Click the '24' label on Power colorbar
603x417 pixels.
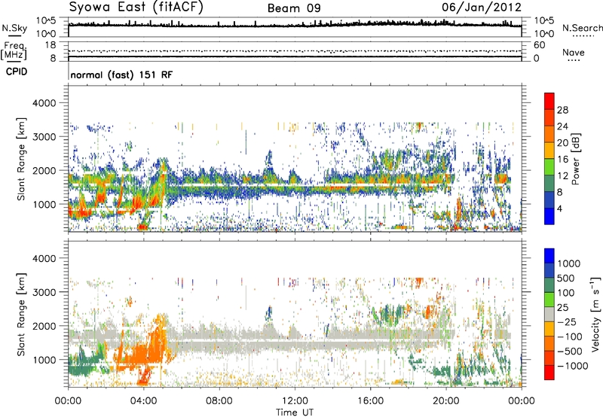tap(562, 126)
